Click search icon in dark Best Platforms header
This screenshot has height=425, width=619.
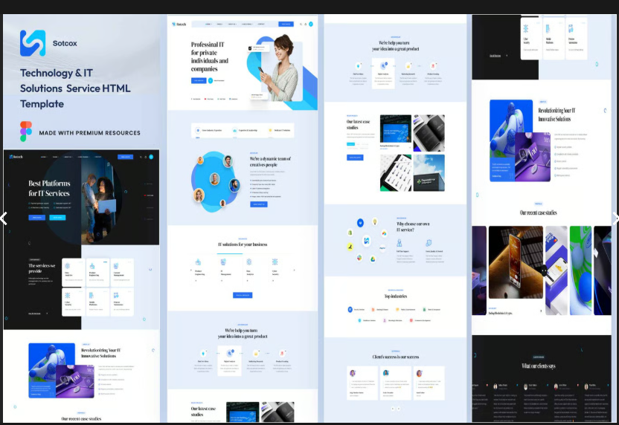pyautogui.click(x=141, y=157)
